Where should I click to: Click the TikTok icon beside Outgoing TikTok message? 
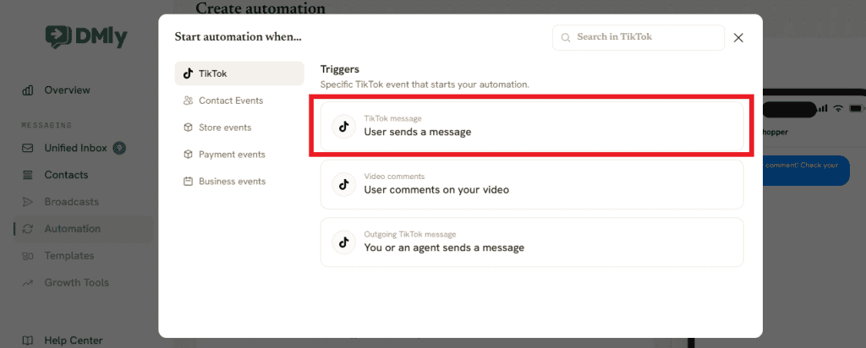[343, 242]
